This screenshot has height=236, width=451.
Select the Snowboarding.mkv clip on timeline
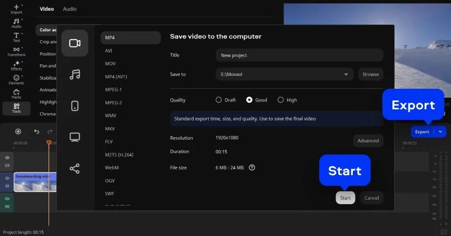35,182
